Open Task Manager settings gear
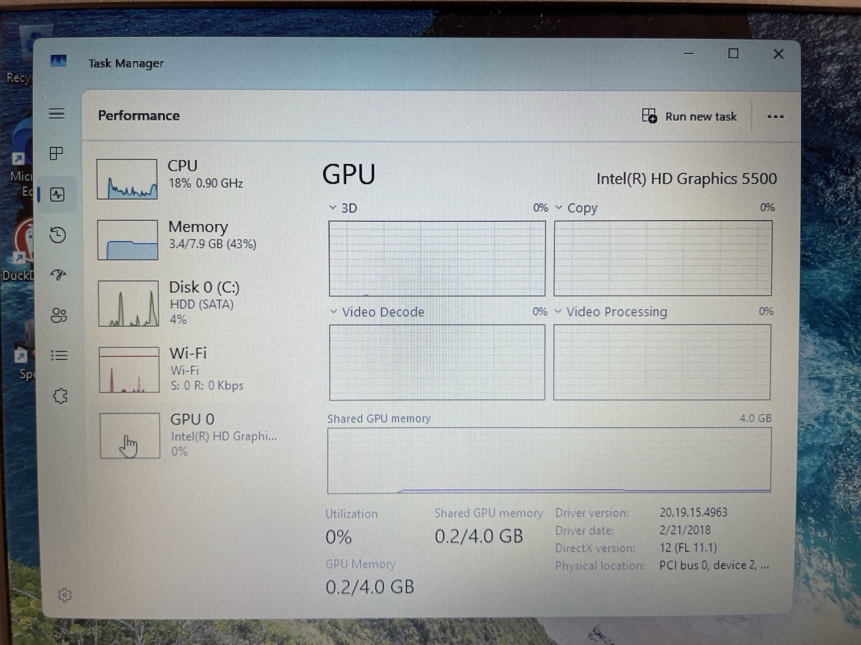The height and width of the screenshot is (645, 861). 65,595
